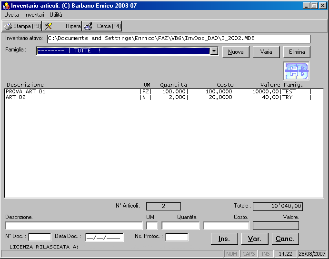Click the blue logo image button

tap(296, 71)
